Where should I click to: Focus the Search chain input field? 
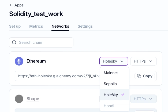tap(41, 42)
